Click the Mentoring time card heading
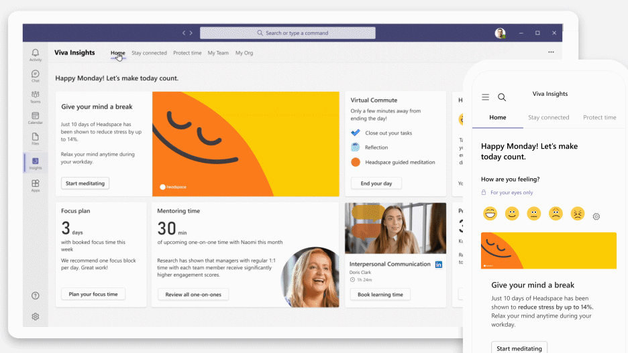This screenshot has height=353, width=628. tap(178, 211)
